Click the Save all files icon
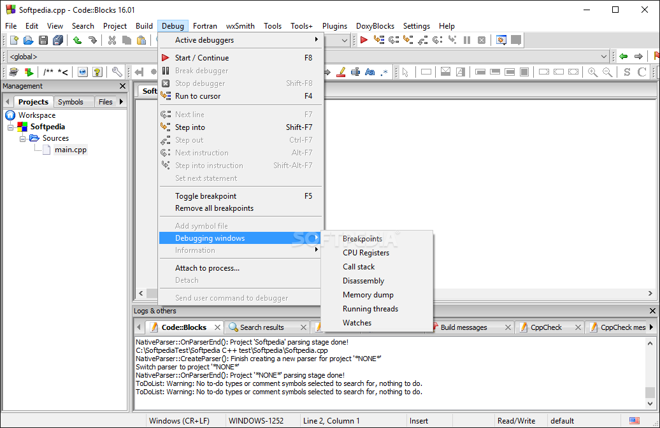The height and width of the screenshot is (428, 660). point(58,39)
